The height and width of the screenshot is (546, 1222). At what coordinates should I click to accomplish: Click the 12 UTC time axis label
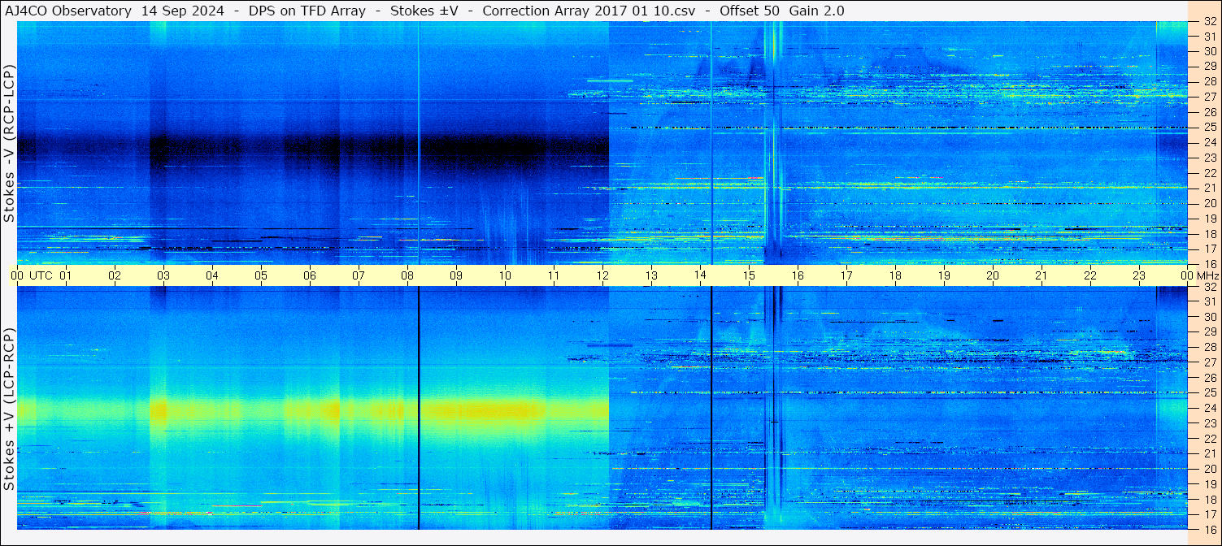click(602, 275)
